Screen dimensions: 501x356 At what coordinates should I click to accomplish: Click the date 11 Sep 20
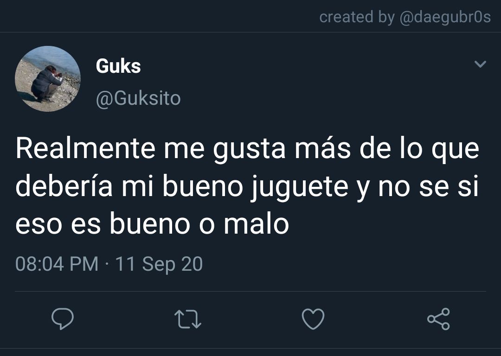(159, 265)
